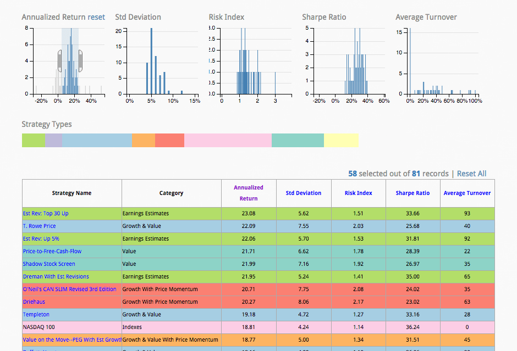
Task: Click risk index value 2.08 in O'Neil's CAN SLIM row
Action: [x=359, y=289]
